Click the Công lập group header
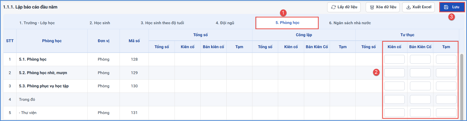The image size is (467, 121). tap(304, 35)
